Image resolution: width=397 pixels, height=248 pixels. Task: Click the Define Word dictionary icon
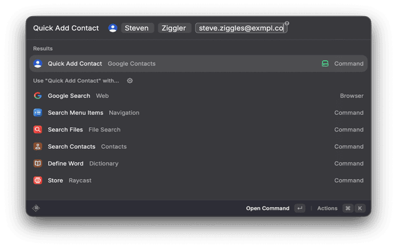click(37, 164)
